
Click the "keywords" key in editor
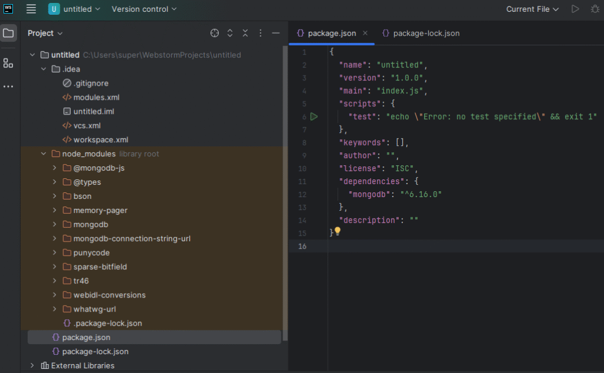pyautogui.click(x=362, y=143)
